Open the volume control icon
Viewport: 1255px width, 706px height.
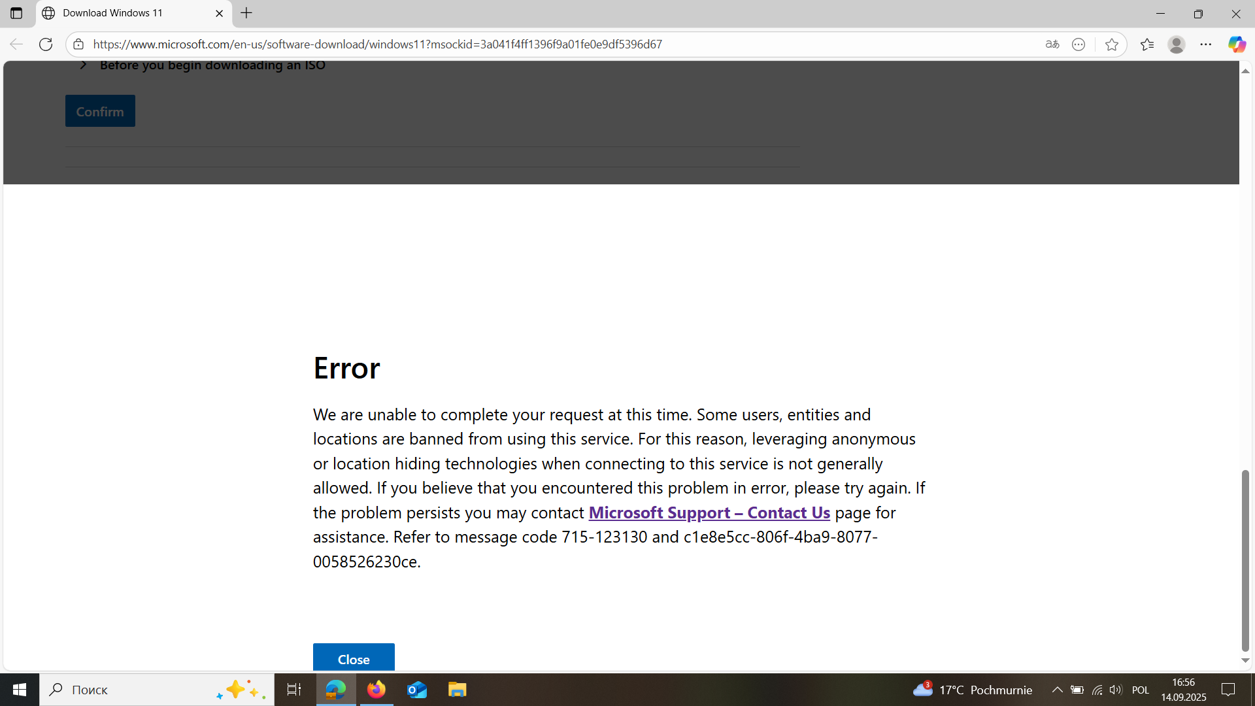[x=1116, y=690]
